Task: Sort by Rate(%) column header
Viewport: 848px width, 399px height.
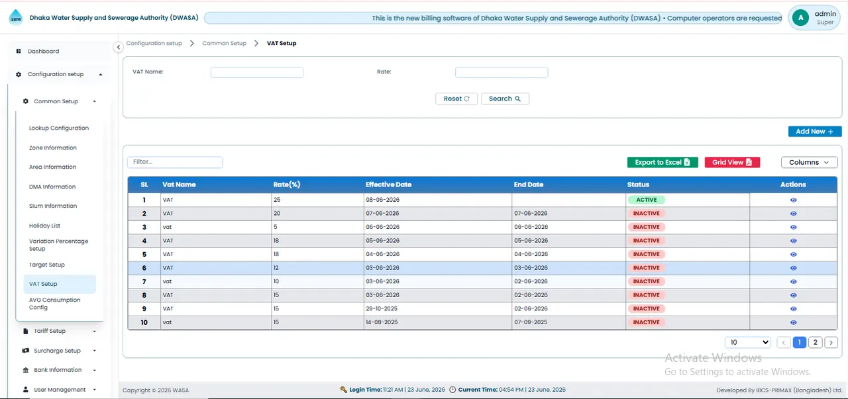Action: (x=287, y=185)
